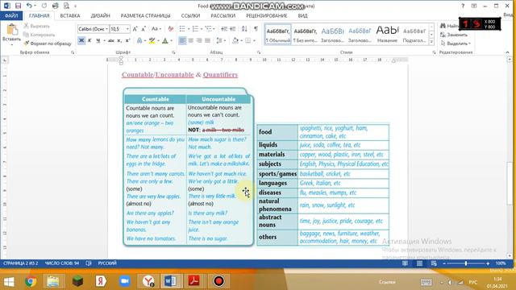Screen dimensions: 516x290
Task: Click Format Painter (Формат по образцу)
Action: click(x=48, y=43)
